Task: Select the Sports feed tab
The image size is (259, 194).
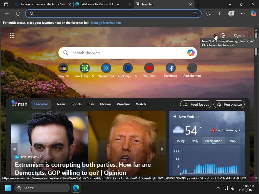Action: pyautogui.click(x=76, y=104)
